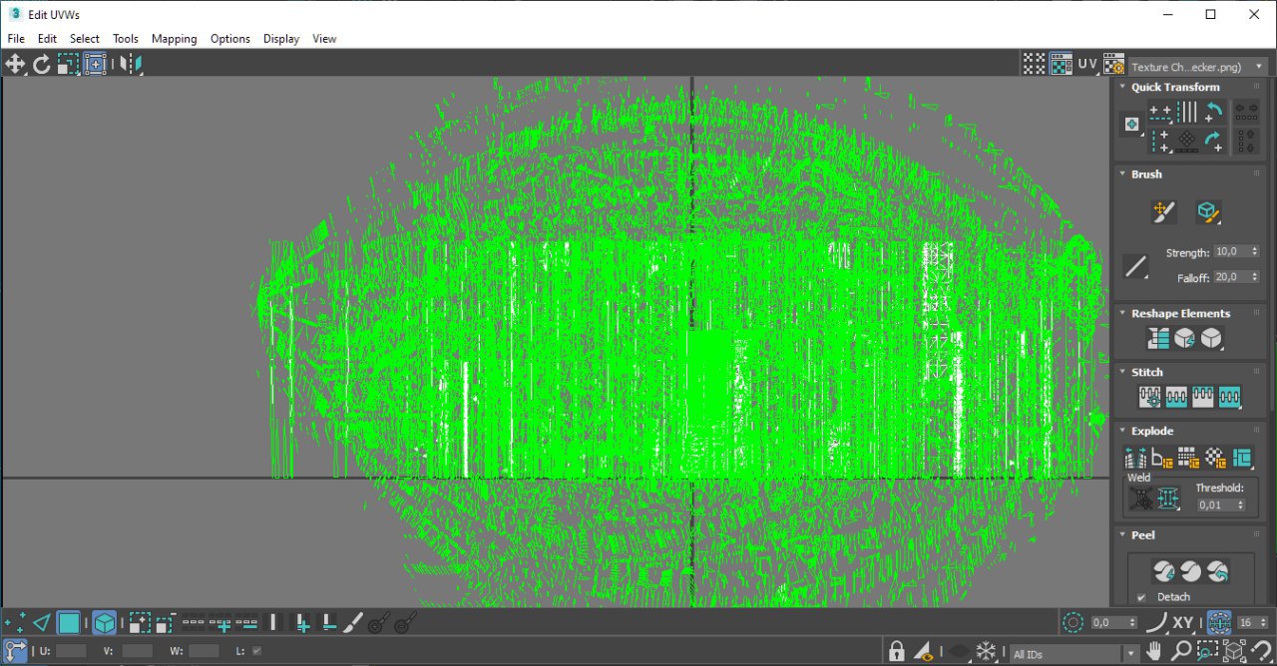Enable Paint Select mode brush
1277x666 pixels.
353,624
